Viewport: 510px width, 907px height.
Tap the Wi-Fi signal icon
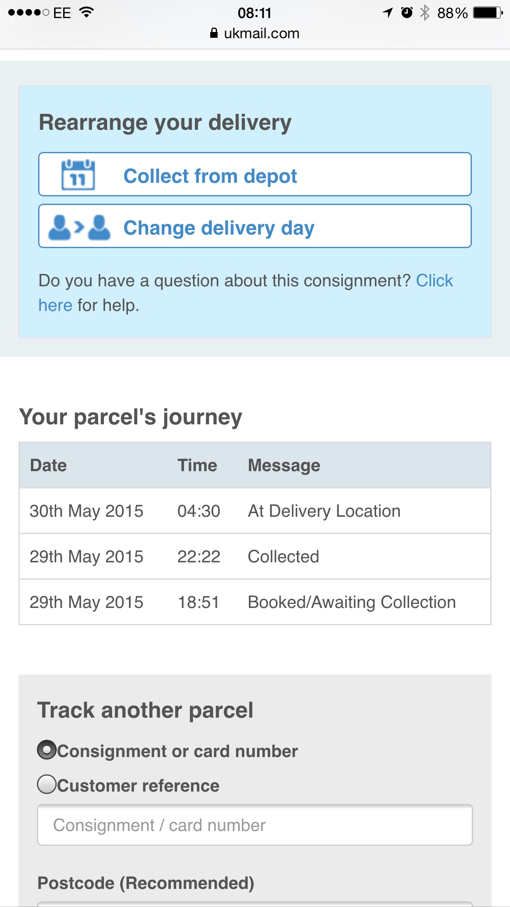click(x=86, y=12)
